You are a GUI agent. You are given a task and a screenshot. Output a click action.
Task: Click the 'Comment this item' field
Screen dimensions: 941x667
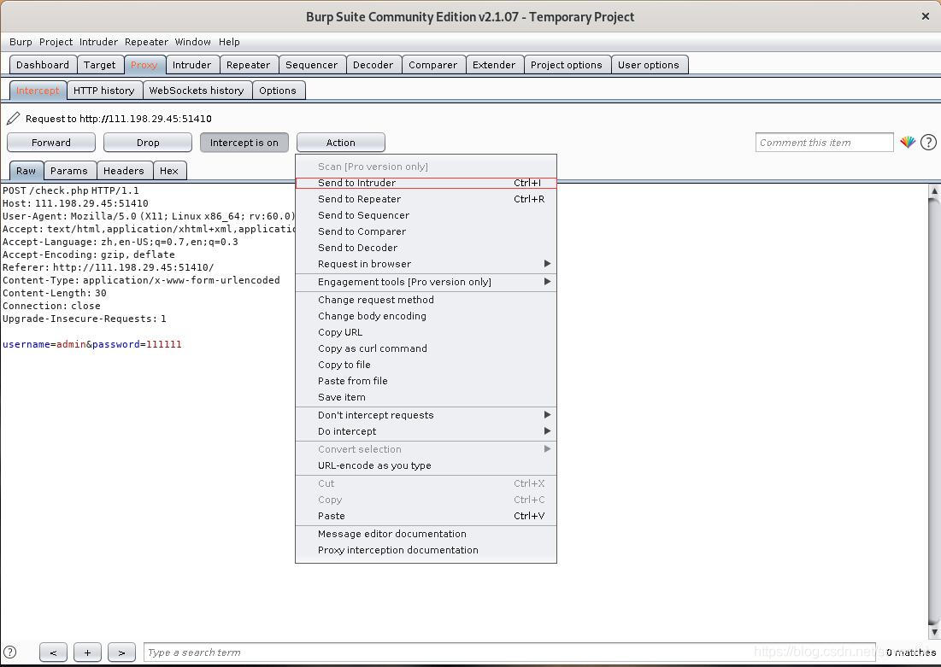(825, 142)
